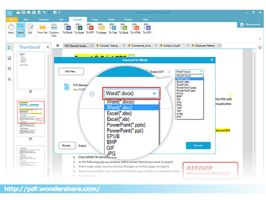Convert PDF To Word
Screen dimensions: 266x200
[x=67, y=29]
